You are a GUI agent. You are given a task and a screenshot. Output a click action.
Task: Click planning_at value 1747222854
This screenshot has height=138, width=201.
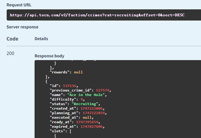coord(94,113)
